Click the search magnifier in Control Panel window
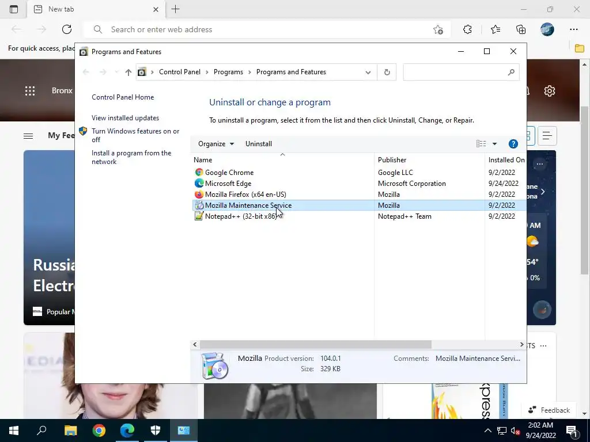 [x=511, y=72]
